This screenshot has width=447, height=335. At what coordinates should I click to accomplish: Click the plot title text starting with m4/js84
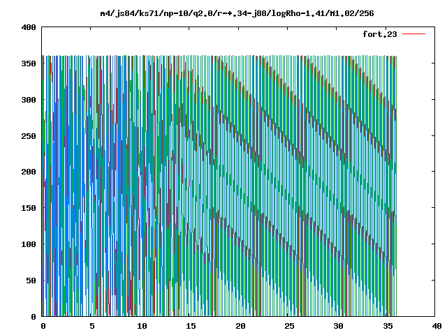tap(237, 13)
